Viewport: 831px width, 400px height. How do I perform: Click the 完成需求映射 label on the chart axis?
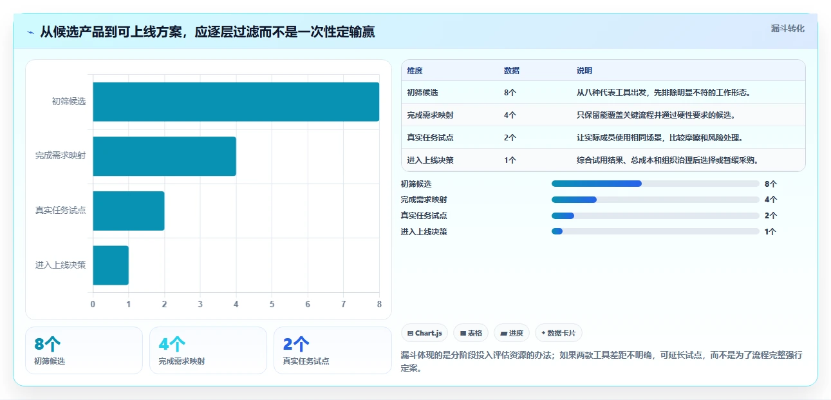(x=61, y=156)
